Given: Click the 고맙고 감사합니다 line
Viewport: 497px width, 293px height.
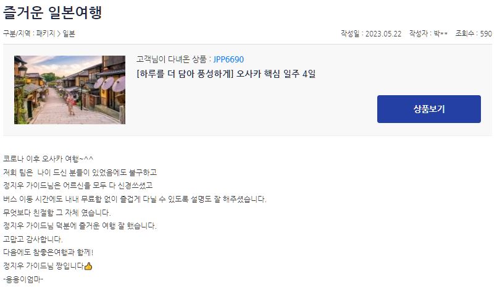Looking at the screenshot, I should tap(33, 239).
